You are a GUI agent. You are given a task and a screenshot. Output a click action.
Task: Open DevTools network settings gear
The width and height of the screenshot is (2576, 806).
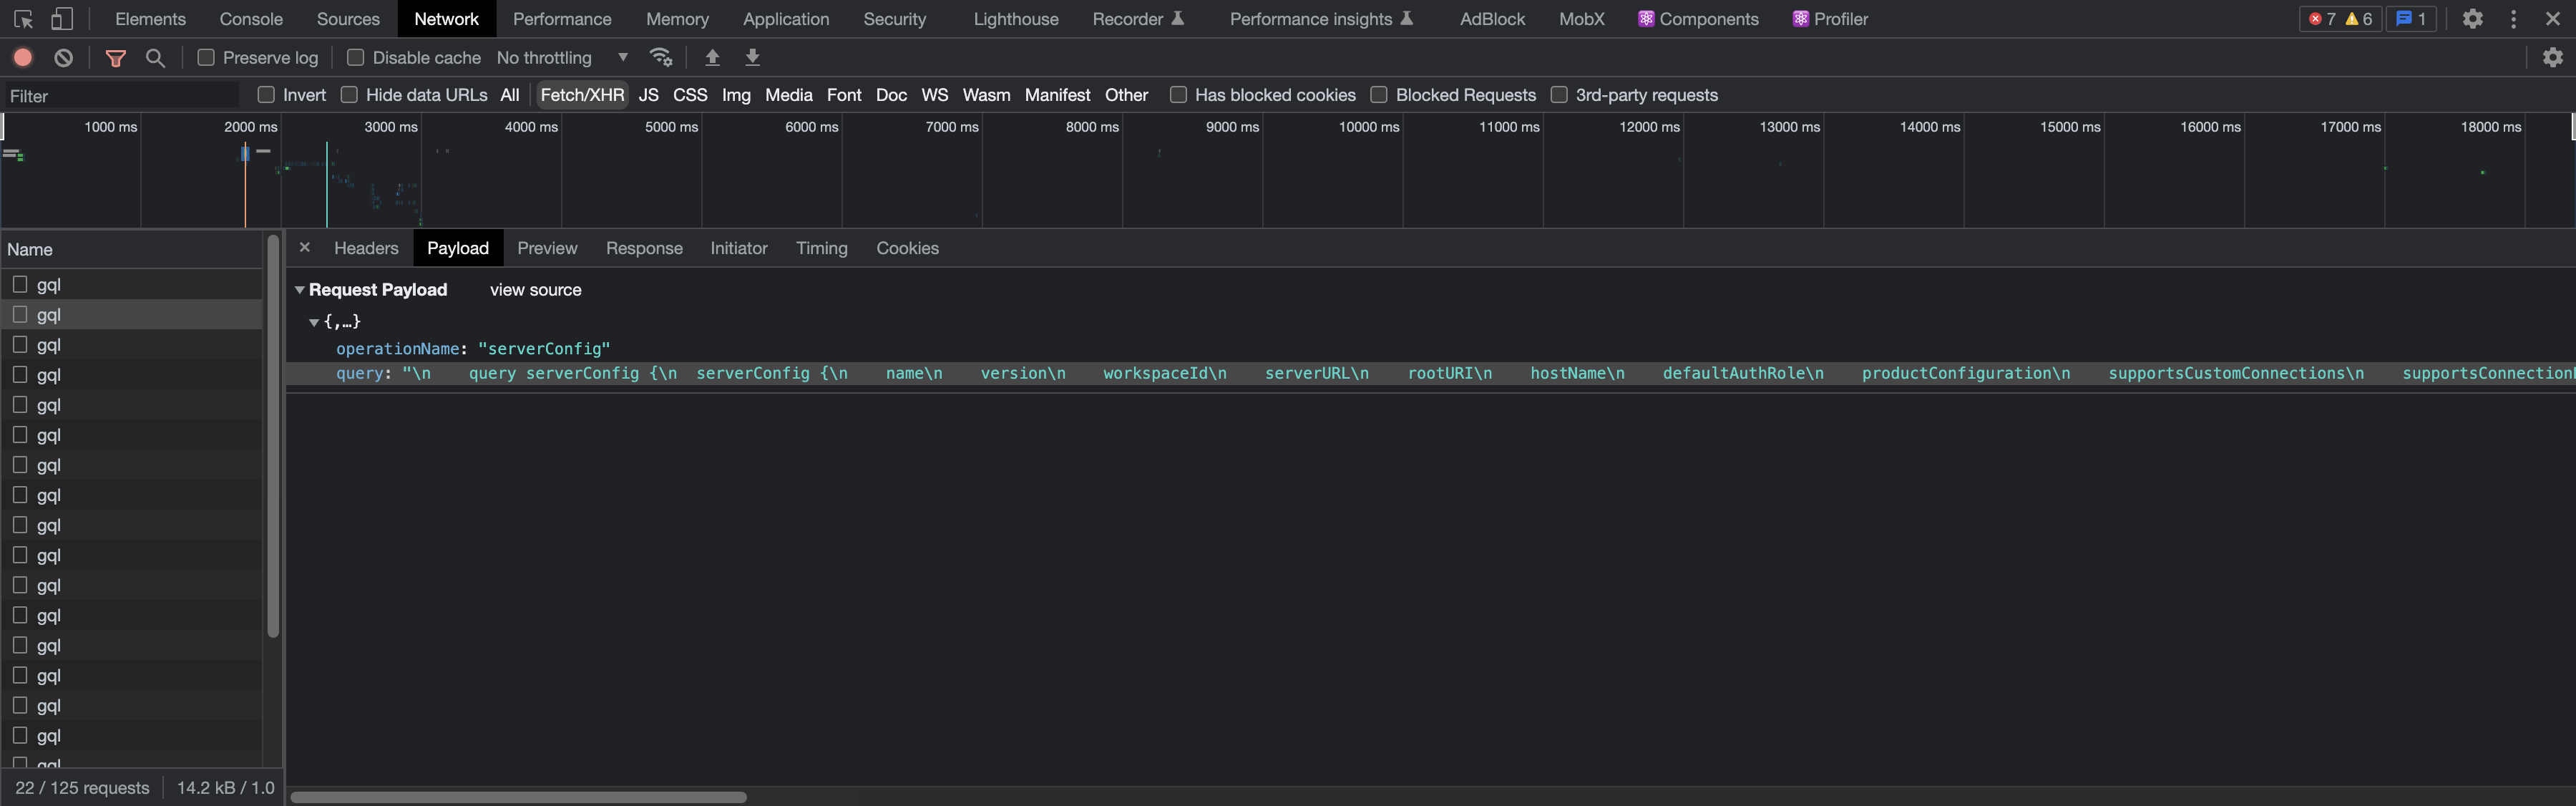(2553, 57)
